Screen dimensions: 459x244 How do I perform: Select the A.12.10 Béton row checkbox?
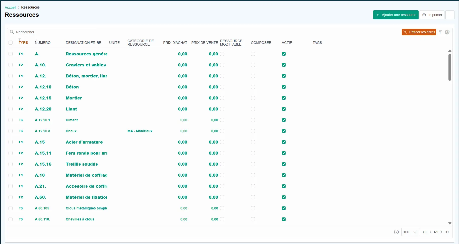[x=11, y=87]
